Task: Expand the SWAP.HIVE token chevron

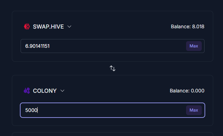Action: click(69, 27)
